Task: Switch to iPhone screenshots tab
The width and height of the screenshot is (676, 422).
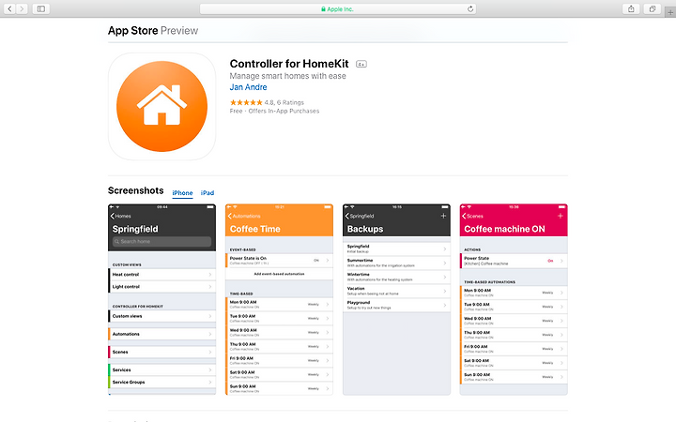Action: click(182, 193)
